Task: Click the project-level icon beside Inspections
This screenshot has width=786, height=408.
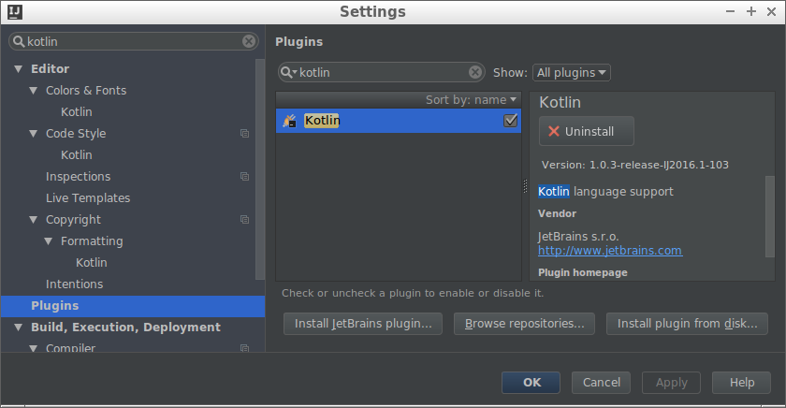Action: pos(244,177)
